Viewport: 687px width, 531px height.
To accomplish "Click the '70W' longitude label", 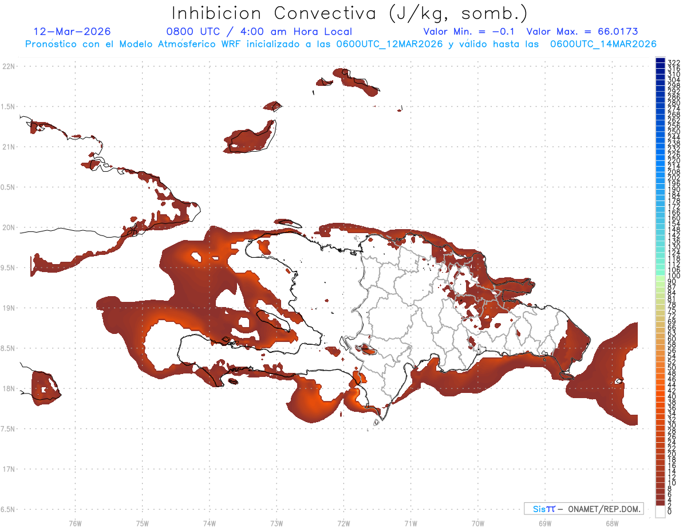I will tap(477, 523).
